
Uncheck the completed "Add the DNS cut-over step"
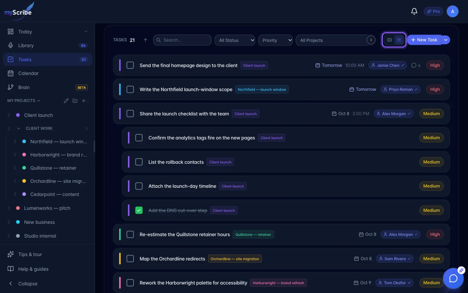tap(139, 210)
